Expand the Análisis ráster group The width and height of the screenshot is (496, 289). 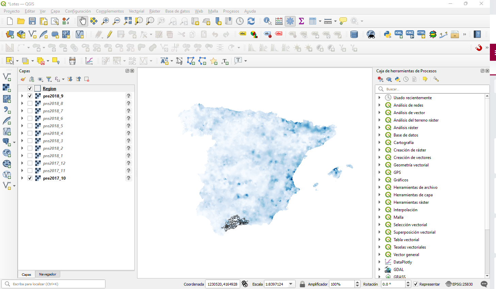pos(380,127)
